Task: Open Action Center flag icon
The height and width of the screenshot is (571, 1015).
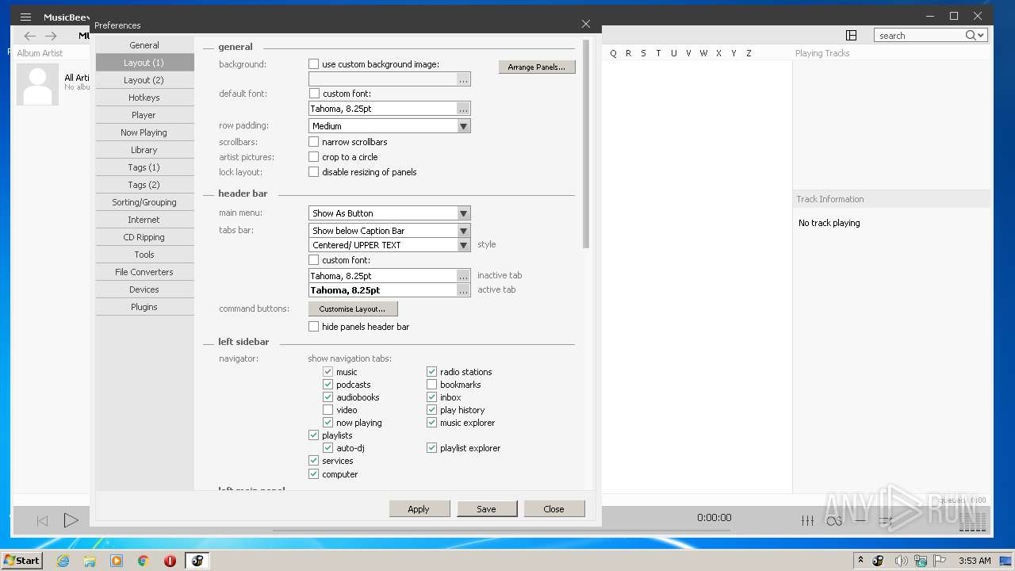Action: (940, 561)
